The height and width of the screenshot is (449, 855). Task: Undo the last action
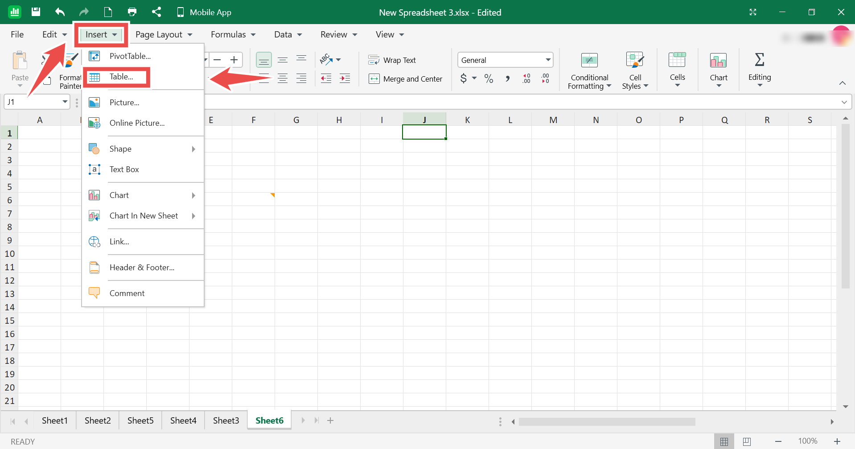coord(60,12)
